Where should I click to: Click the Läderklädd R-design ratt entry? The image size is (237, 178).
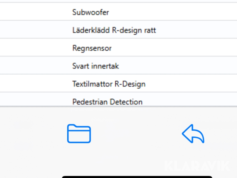tap(114, 30)
